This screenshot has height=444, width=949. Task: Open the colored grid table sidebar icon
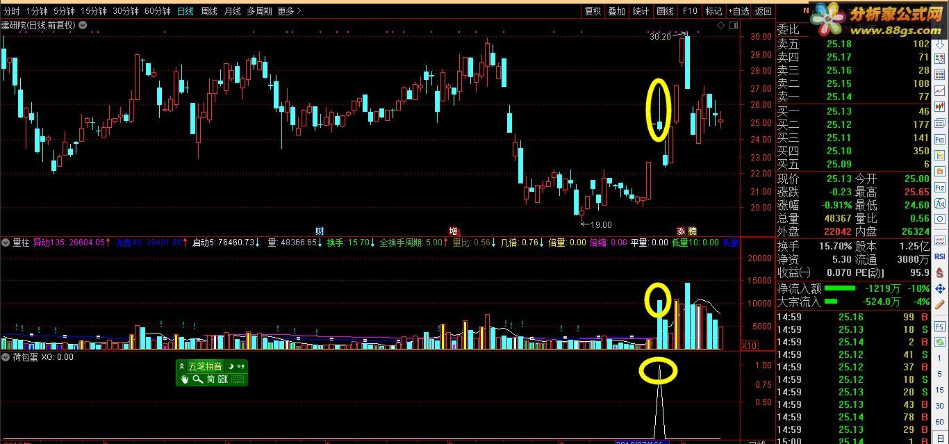point(940,74)
